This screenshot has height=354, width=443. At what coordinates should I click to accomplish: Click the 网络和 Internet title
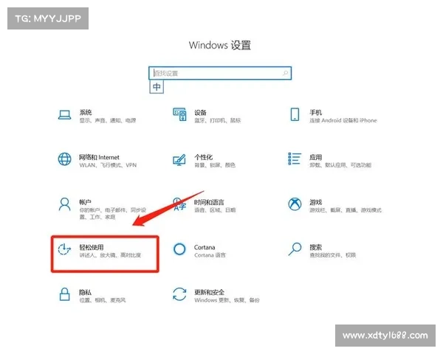coord(99,157)
